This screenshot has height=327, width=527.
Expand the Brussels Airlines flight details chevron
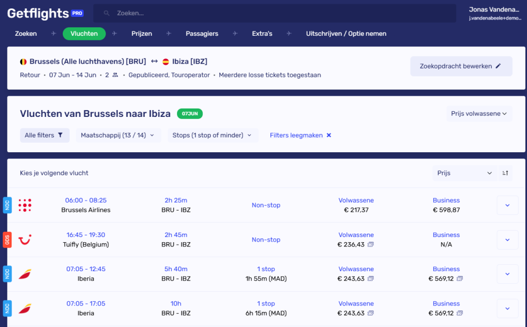pyautogui.click(x=507, y=205)
